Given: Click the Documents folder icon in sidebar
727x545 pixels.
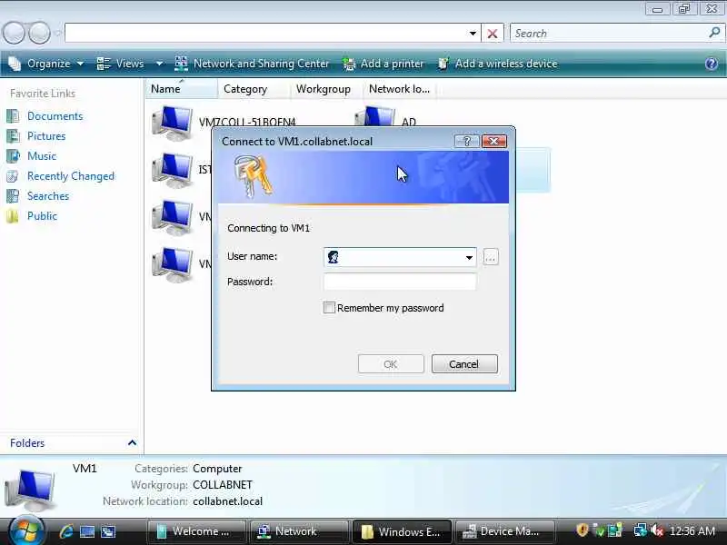Looking at the screenshot, I should click(13, 116).
